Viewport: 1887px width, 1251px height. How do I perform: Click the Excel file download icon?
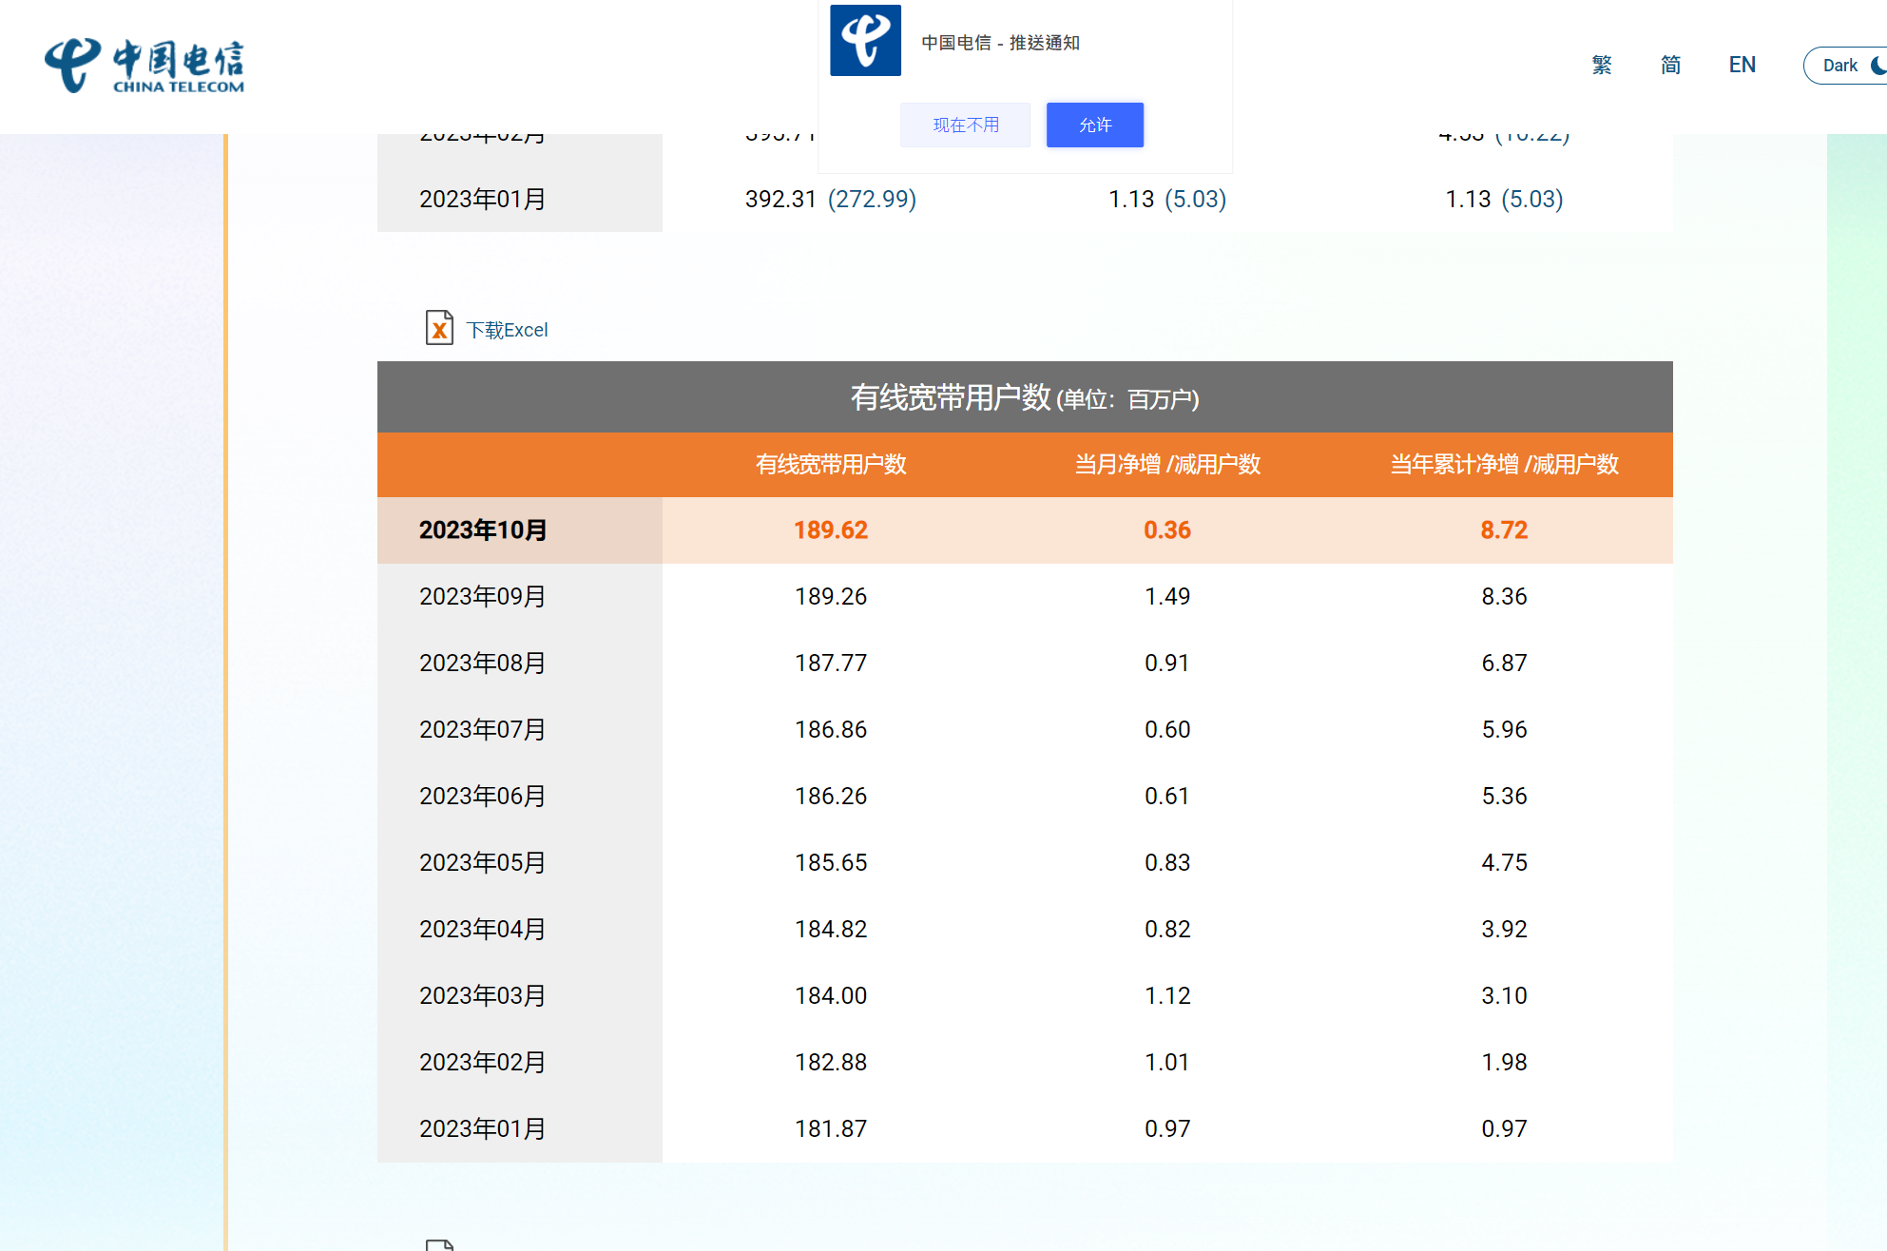tap(439, 328)
